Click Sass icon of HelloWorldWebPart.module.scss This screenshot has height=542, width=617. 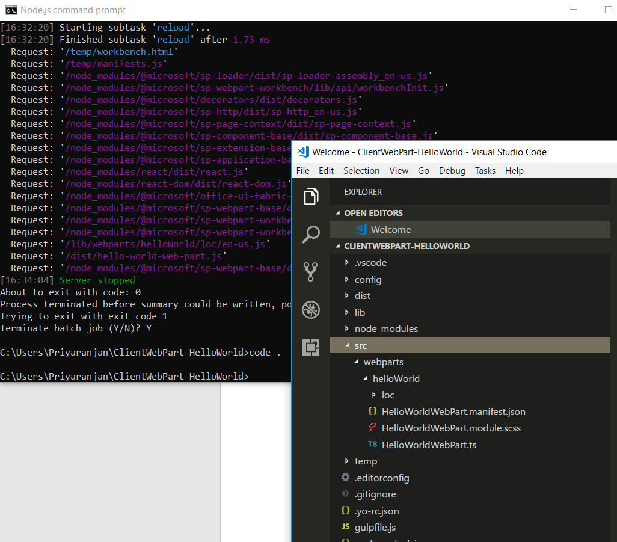[x=372, y=428]
